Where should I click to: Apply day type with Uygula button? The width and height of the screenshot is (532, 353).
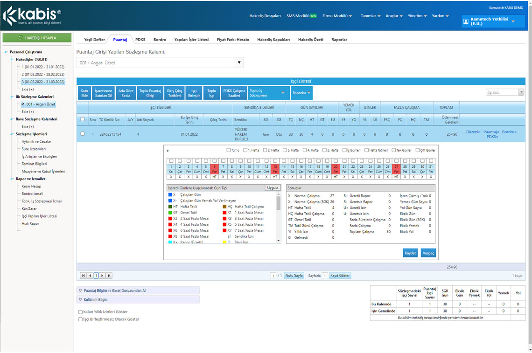[273, 188]
